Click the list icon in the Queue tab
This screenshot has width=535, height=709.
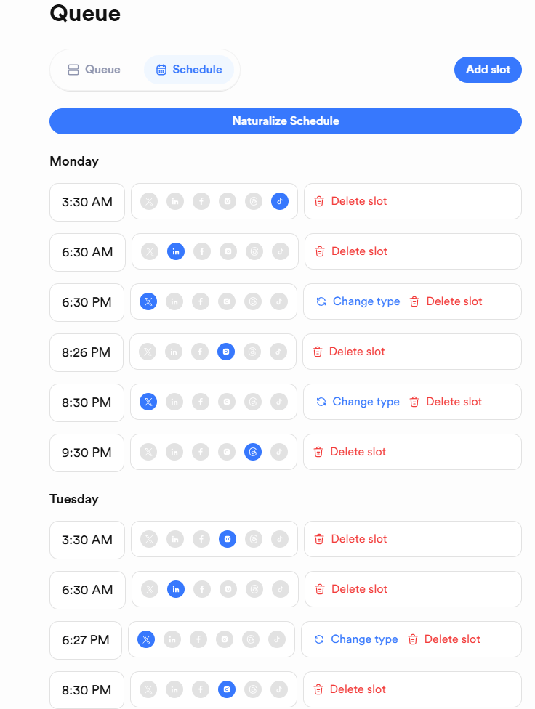[x=73, y=69]
